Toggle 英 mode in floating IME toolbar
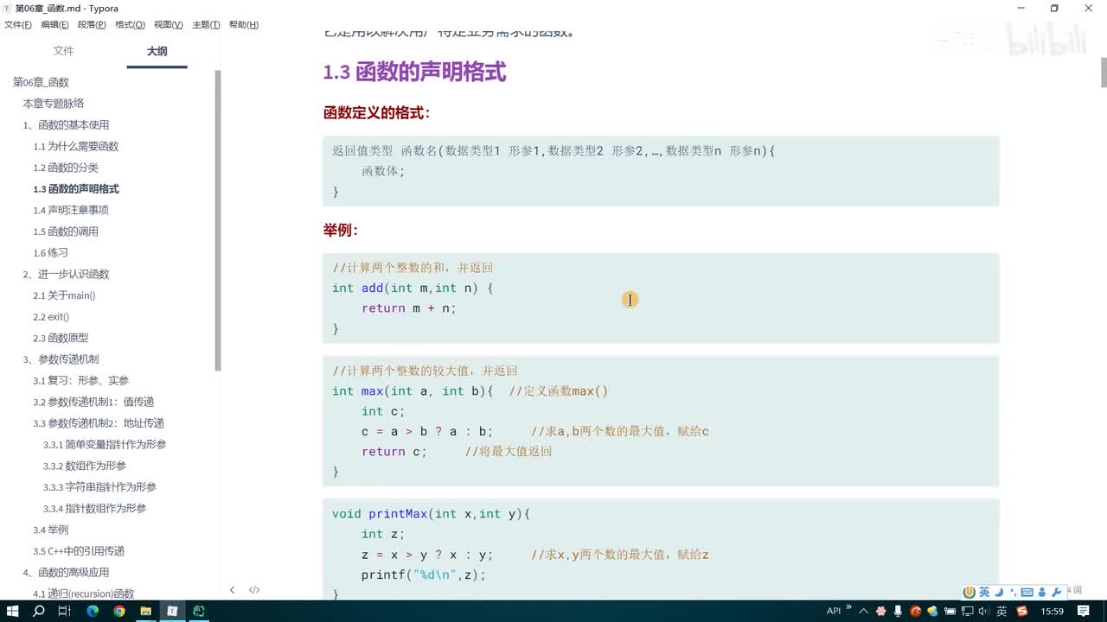 click(984, 592)
